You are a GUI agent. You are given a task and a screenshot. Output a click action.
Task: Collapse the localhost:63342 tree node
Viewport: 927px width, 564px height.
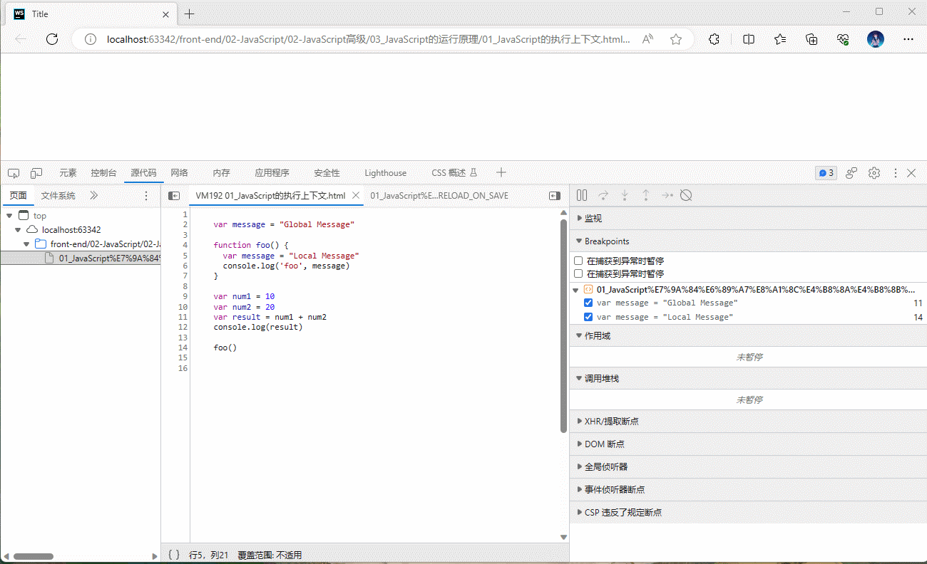pos(18,230)
